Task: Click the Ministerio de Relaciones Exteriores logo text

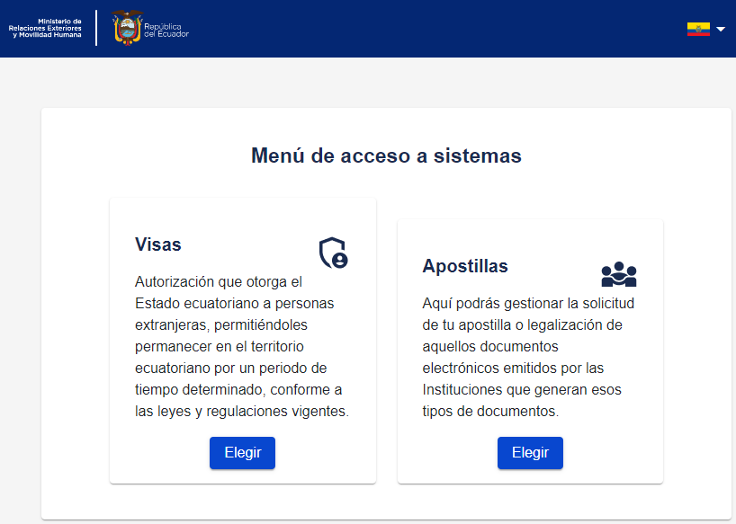Action: click(x=45, y=28)
